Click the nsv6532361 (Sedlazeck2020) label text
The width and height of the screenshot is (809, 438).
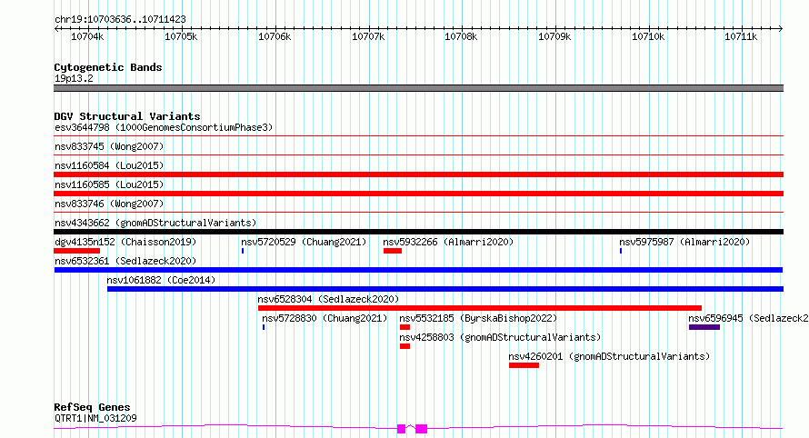tap(125, 261)
